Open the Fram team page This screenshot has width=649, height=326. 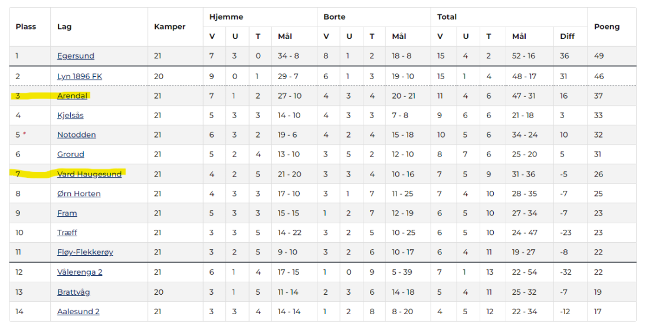(x=67, y=213)
